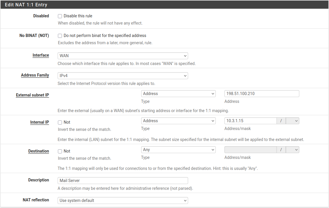Click the Description field showing Mail Server

click(123, 180)
